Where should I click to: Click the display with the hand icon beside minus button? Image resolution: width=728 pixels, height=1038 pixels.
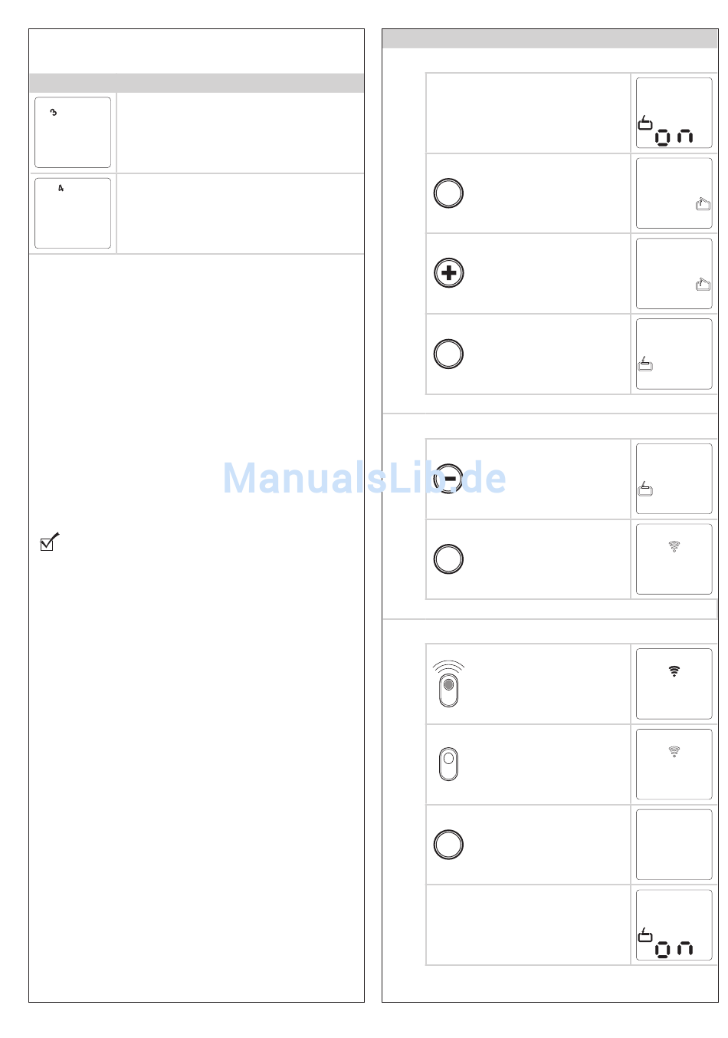pos(674,479)
